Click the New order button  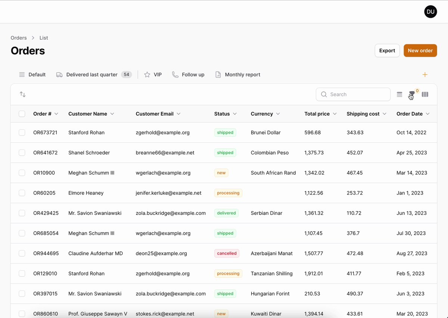click(420, 51)
